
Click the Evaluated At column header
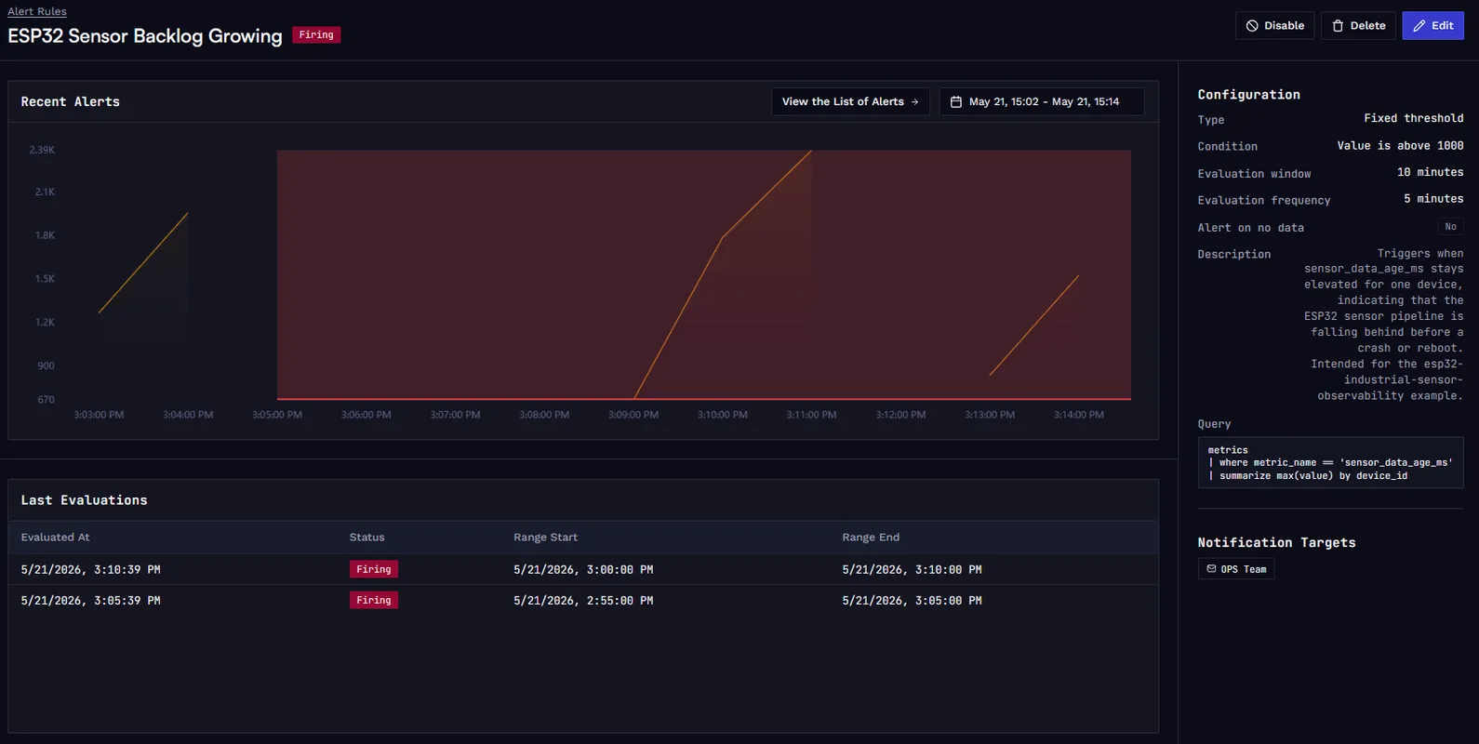click(x=55, y=537)
